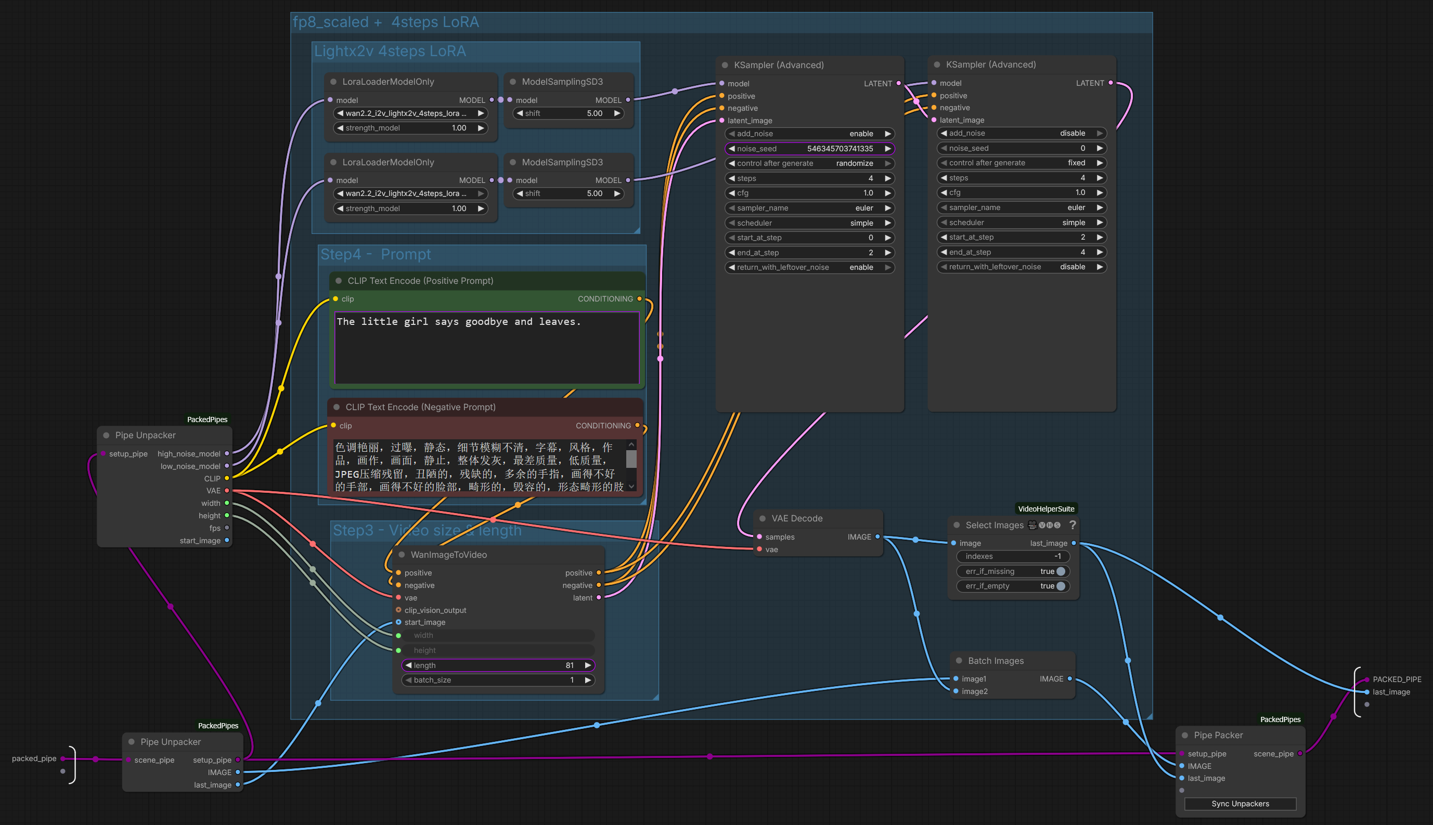Decrease batch_size with its left arrow

tap(408, 680)
